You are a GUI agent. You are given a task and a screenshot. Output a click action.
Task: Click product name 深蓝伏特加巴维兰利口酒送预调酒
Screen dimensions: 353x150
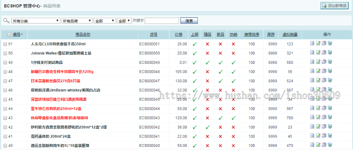(59, 99)
